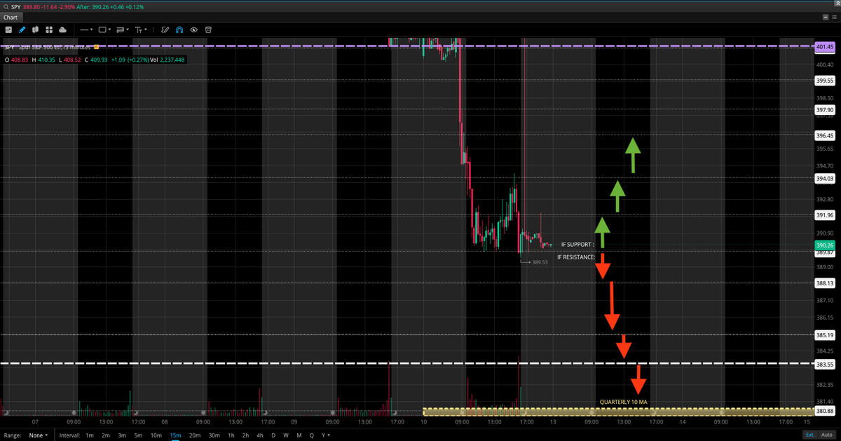Click the 391.96 price level label
The height and width of the screenshot is (441, 841).
click(825, 215)
